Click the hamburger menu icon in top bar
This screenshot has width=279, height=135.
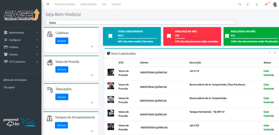[x=48, y=4]
